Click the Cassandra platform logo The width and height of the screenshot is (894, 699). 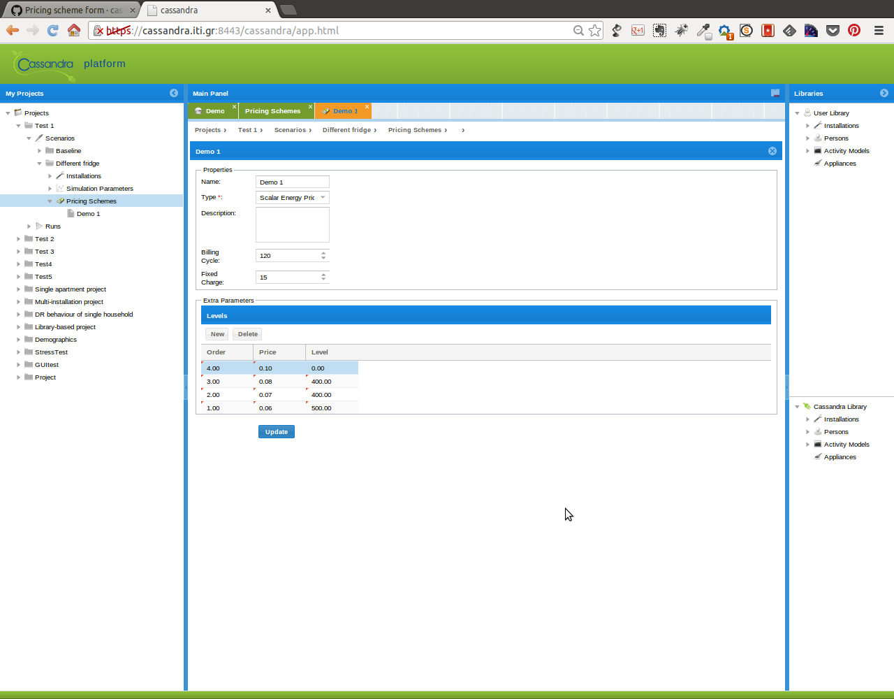(x=43, y=64)
